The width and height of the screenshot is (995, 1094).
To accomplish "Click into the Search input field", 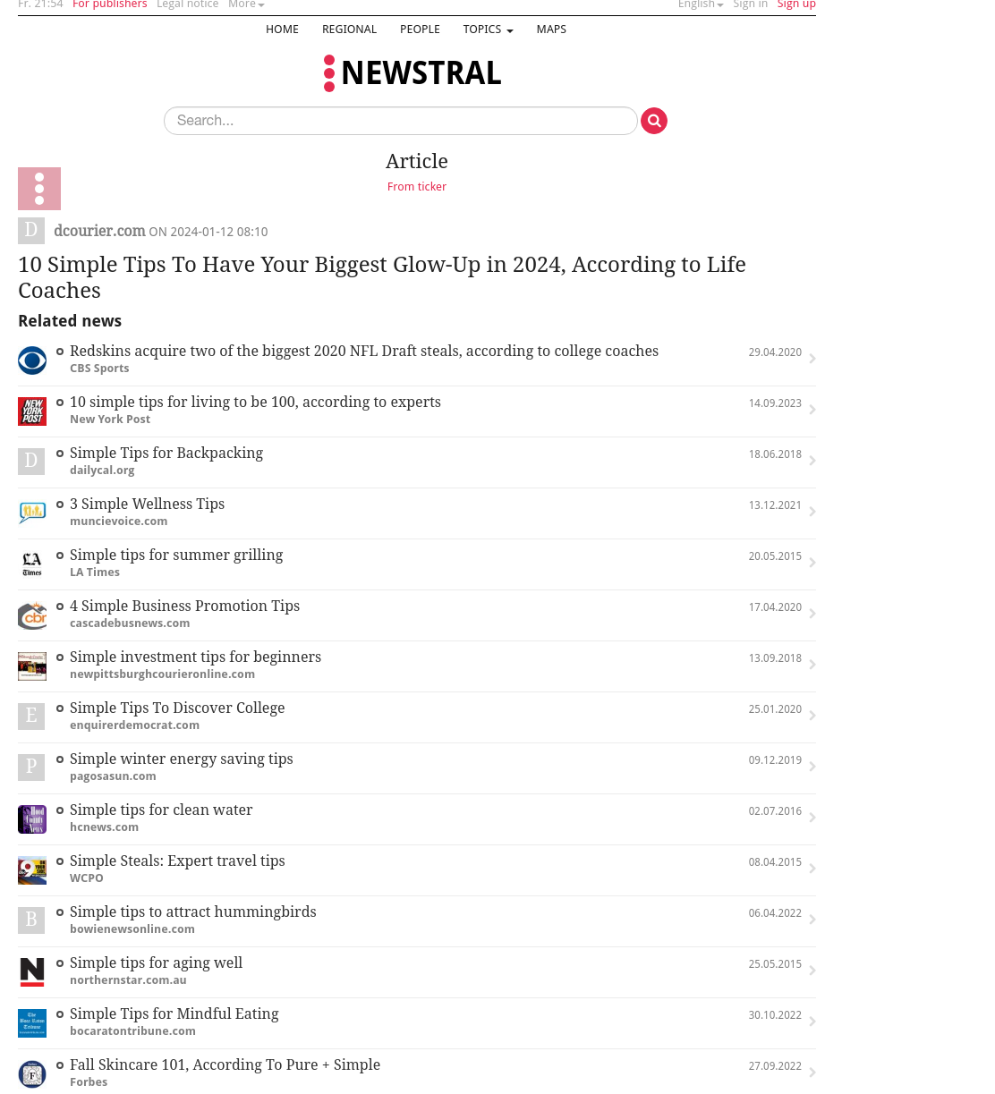I will 401,121.
